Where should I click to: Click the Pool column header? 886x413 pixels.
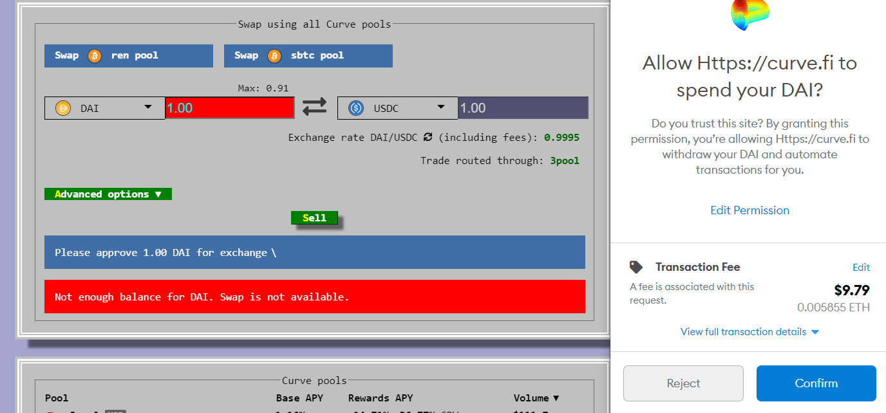click(x=57, y=398)
